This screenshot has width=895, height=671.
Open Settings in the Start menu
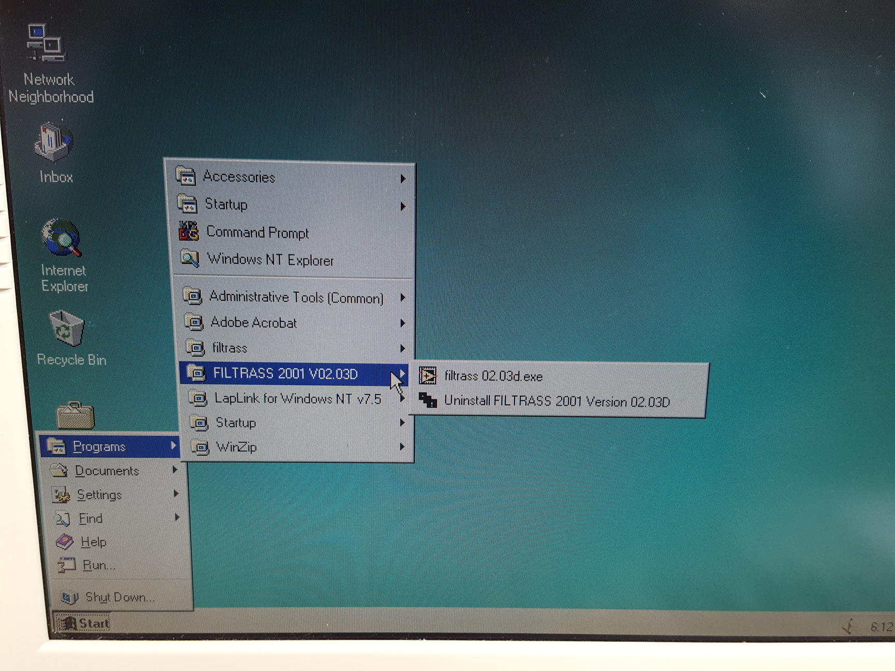[99, 494]
